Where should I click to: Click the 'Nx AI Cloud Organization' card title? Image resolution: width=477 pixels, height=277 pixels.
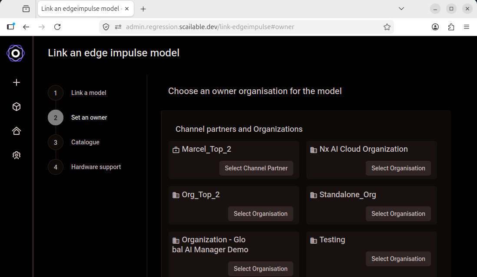[x=364, y=149]
